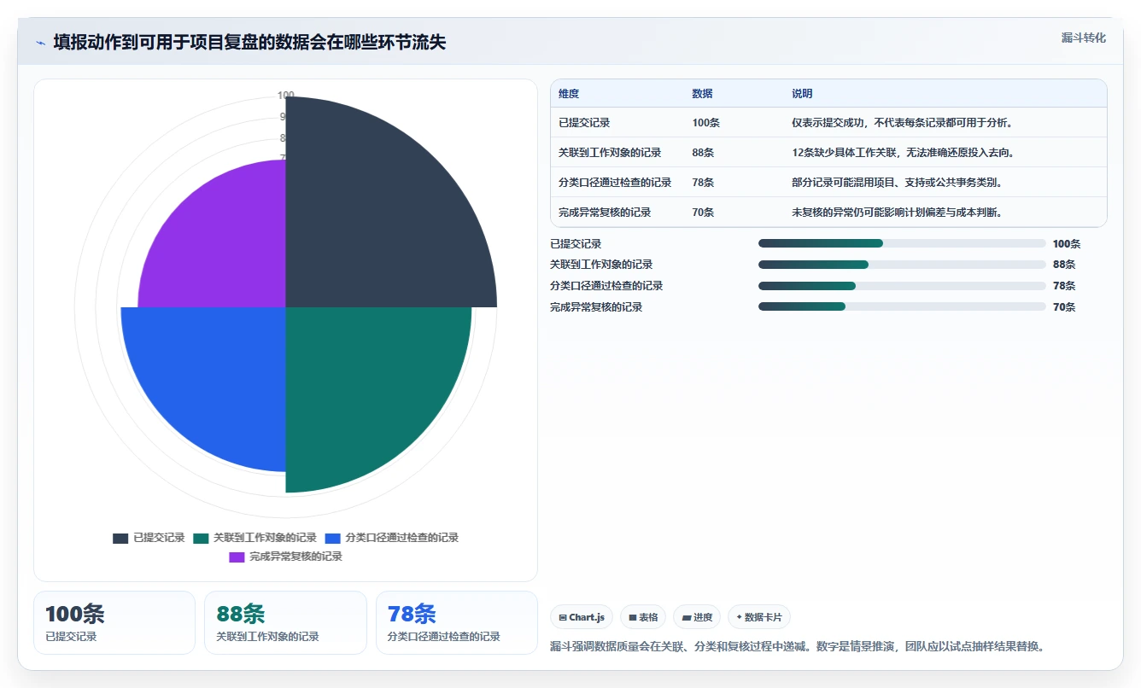This screenshot has height=688, width=1141.
Task: Click the teal green legend swatch
Action: [202, 538]
